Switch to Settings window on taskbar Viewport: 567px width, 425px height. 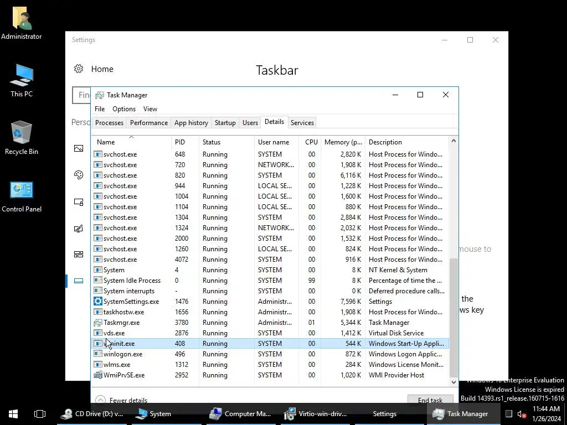click(390, 414)
